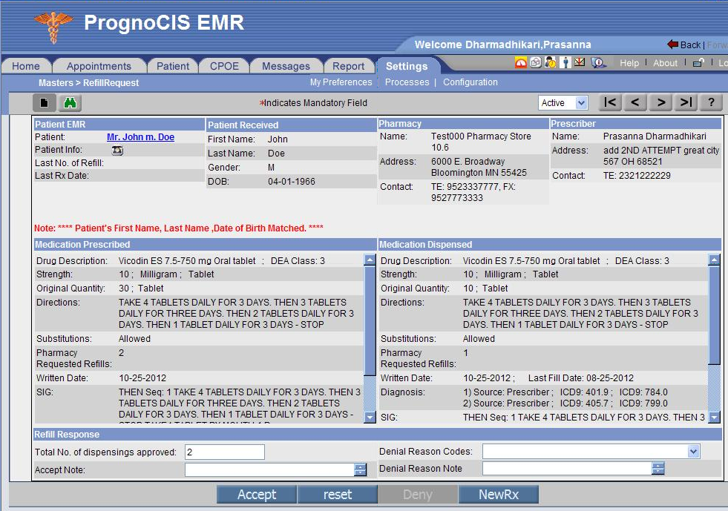Open patient link Mr. John m. Doe
Viewport: 728px width, 511px height.
[141, 137]
